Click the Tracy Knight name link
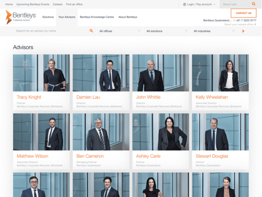This screenshot has height=197, width=262. pyautogui.click(x=29, y=97)
